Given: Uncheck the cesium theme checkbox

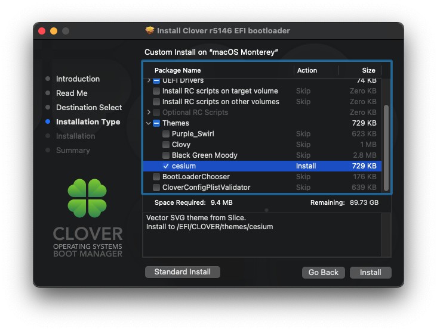Looking at the screenshot, I should point(166,166).
